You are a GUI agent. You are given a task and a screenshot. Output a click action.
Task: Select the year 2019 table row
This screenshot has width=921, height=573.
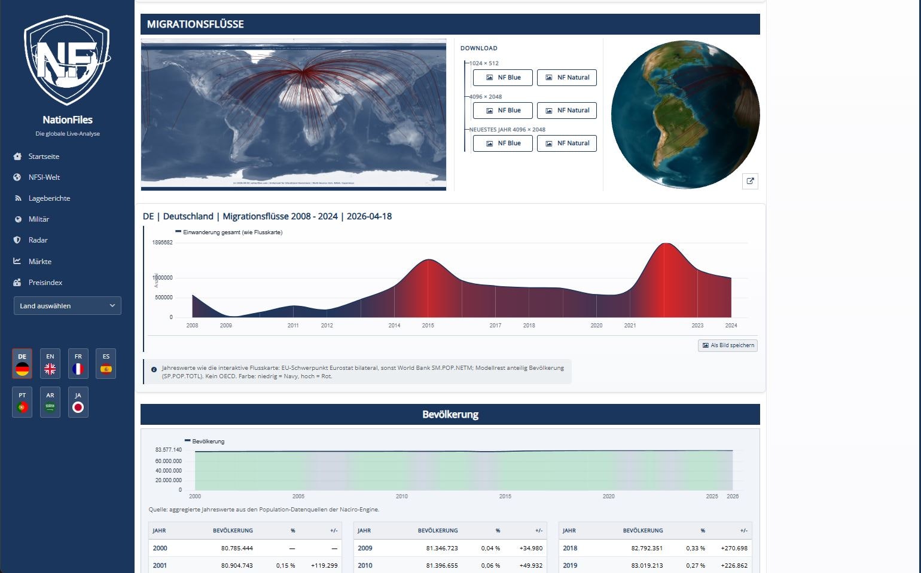655,565
